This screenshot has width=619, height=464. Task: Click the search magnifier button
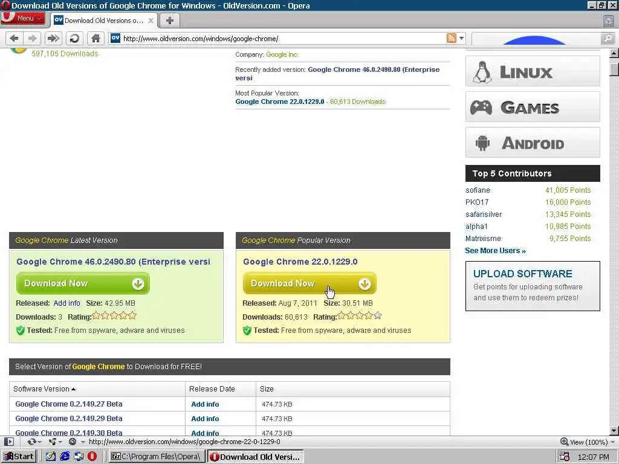pyautogui.click(x=608, y=38)
